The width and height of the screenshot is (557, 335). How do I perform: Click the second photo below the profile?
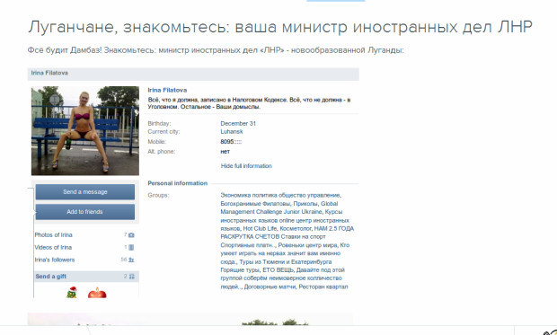point(190,319)
